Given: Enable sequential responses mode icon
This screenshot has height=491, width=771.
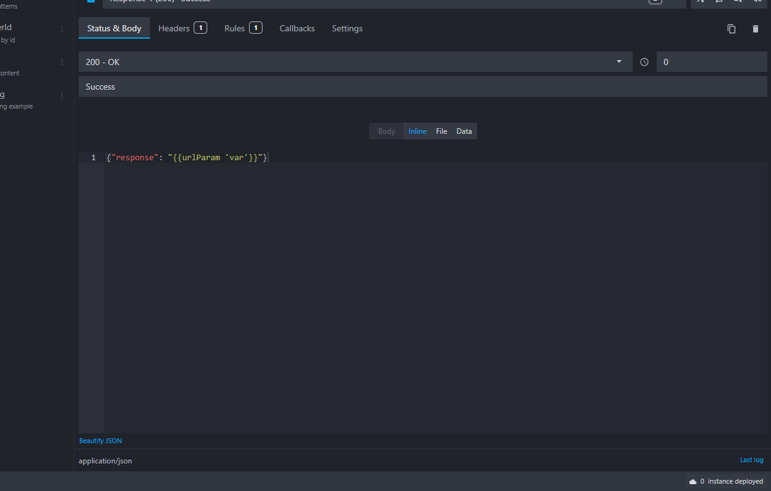Looking at the screenshot, I should tap(719, 3).
